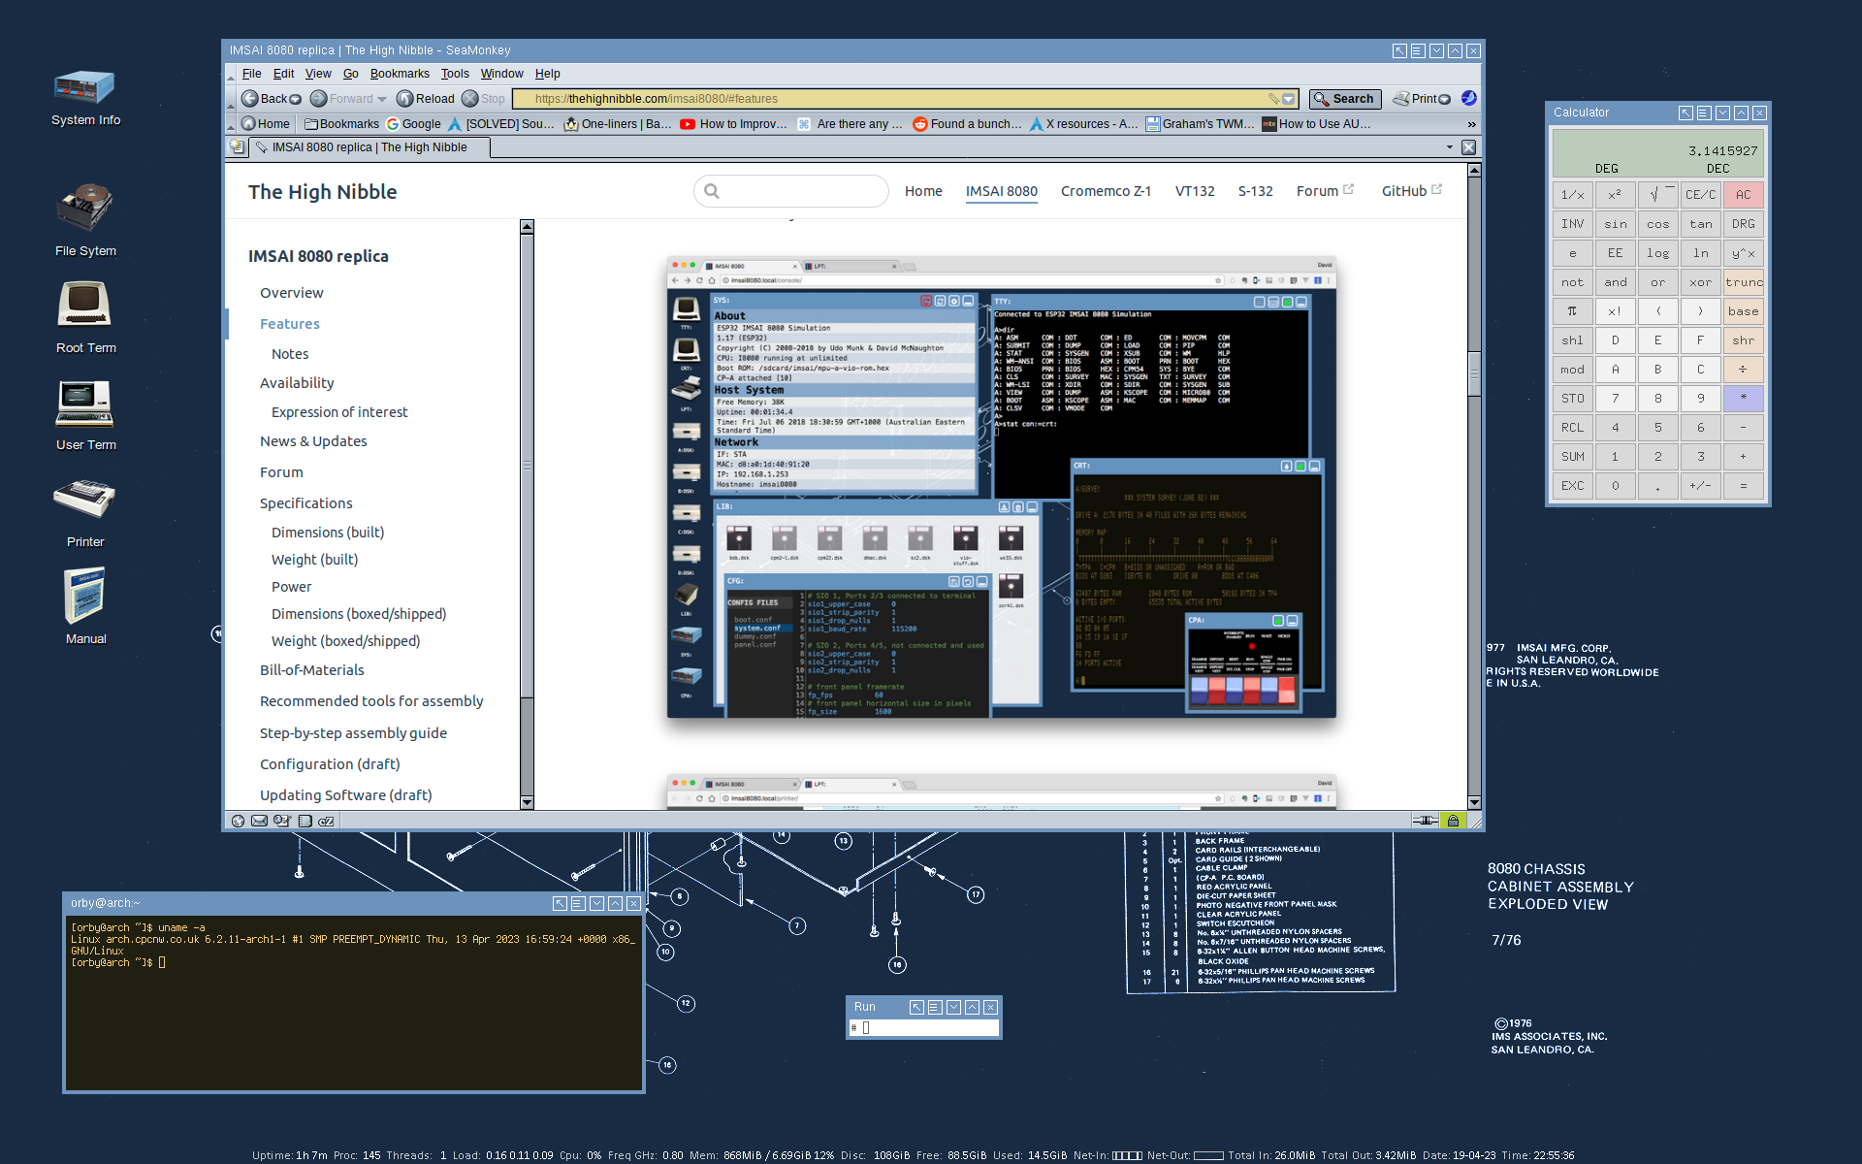Open Navigator from status bar component icon
The width and height of the screenshot is (1862, 1164).
coord(238,821)
